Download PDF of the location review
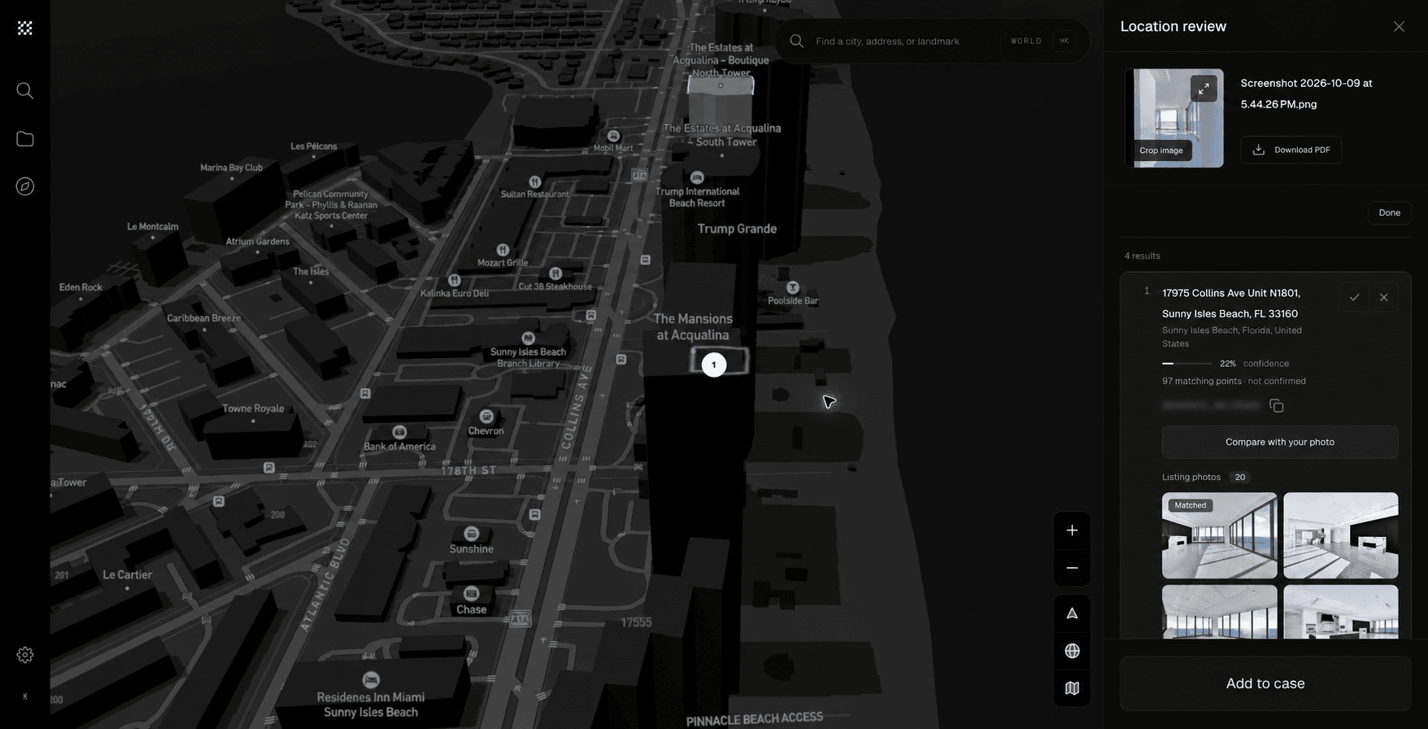This screenshot has width=1428, height=729. pyautogui.click(x=1291, y=150)
